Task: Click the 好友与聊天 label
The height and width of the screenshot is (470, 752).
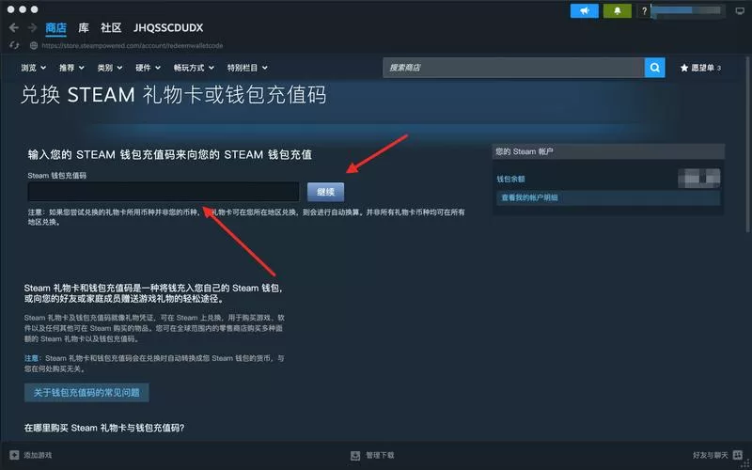Action: [711, 455]
